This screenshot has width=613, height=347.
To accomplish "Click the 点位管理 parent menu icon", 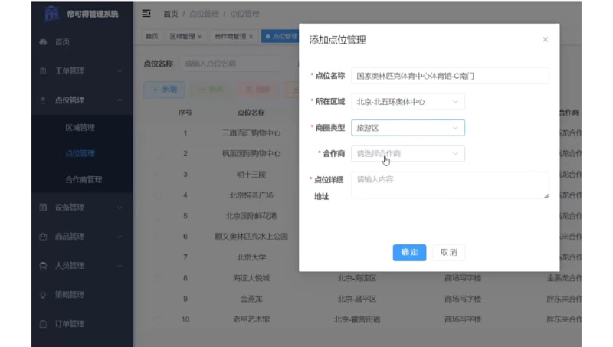I will (43, 100).
